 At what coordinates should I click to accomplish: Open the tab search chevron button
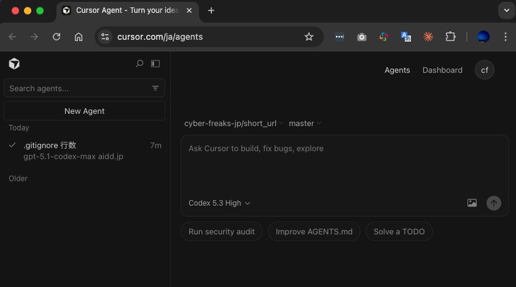pos(507,10)
